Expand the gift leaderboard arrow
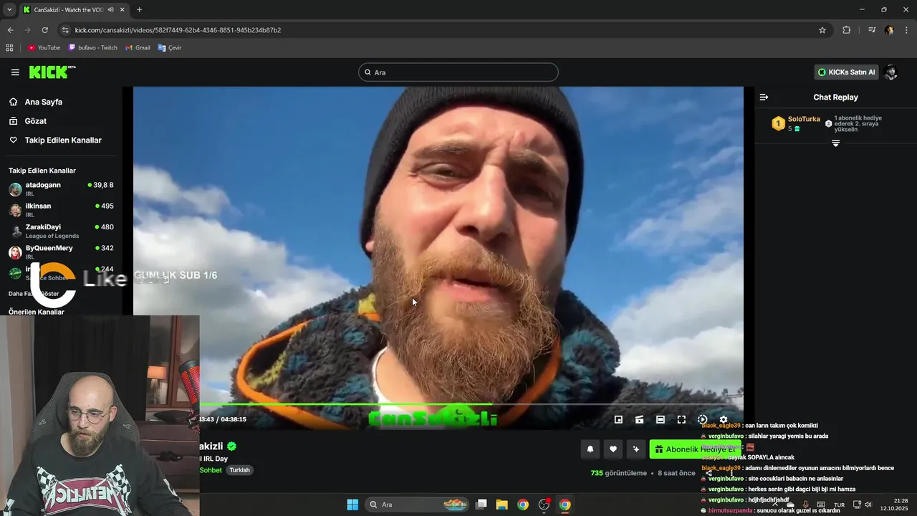Viewport: 917px width, 516px height. pyautogui.click(x=835, y=143)
